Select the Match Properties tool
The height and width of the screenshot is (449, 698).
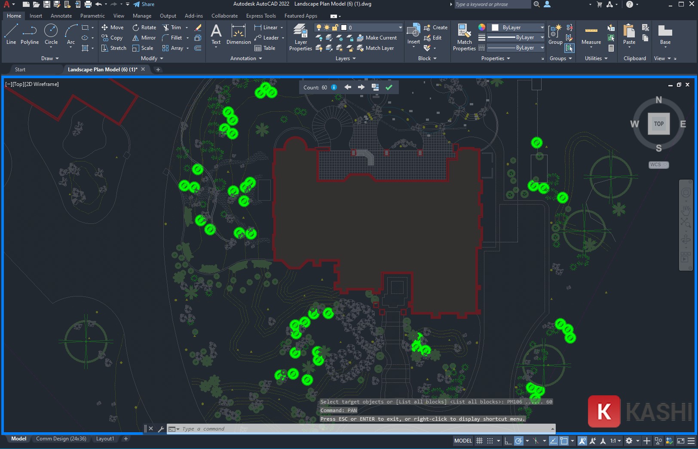464,37
